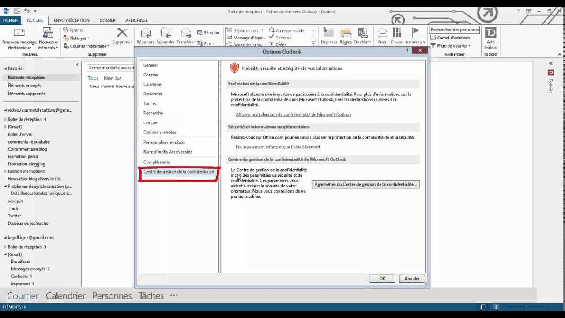This screenshot has height=318, width=565.
Task: Open Paramètres du Centre de gestion button
Action: pyautogui.click(x=365, y=184)
